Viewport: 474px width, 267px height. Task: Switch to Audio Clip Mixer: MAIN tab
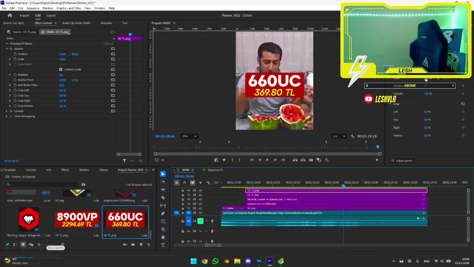[x=76, y=23]
